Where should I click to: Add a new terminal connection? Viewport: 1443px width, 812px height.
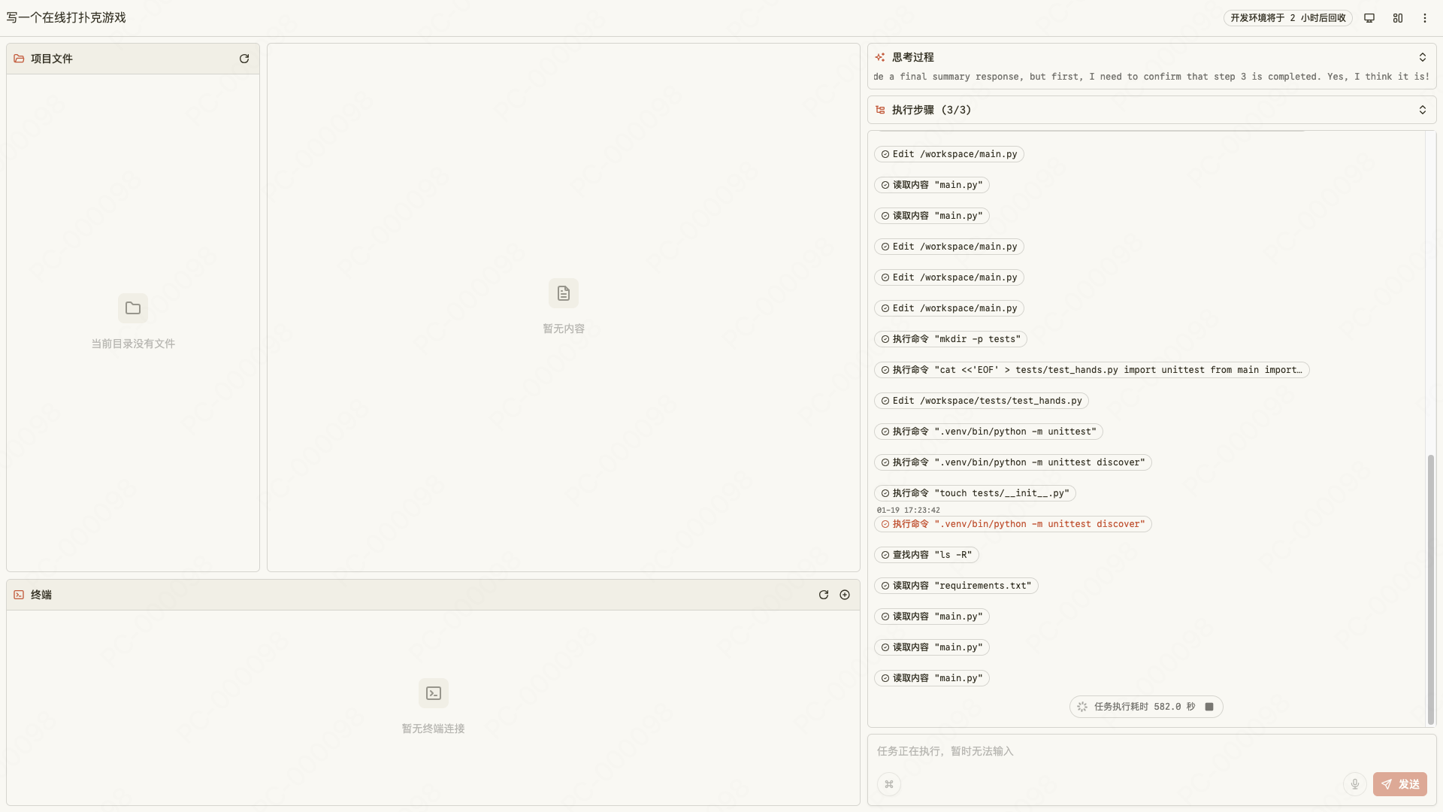(x=845, y=595)
